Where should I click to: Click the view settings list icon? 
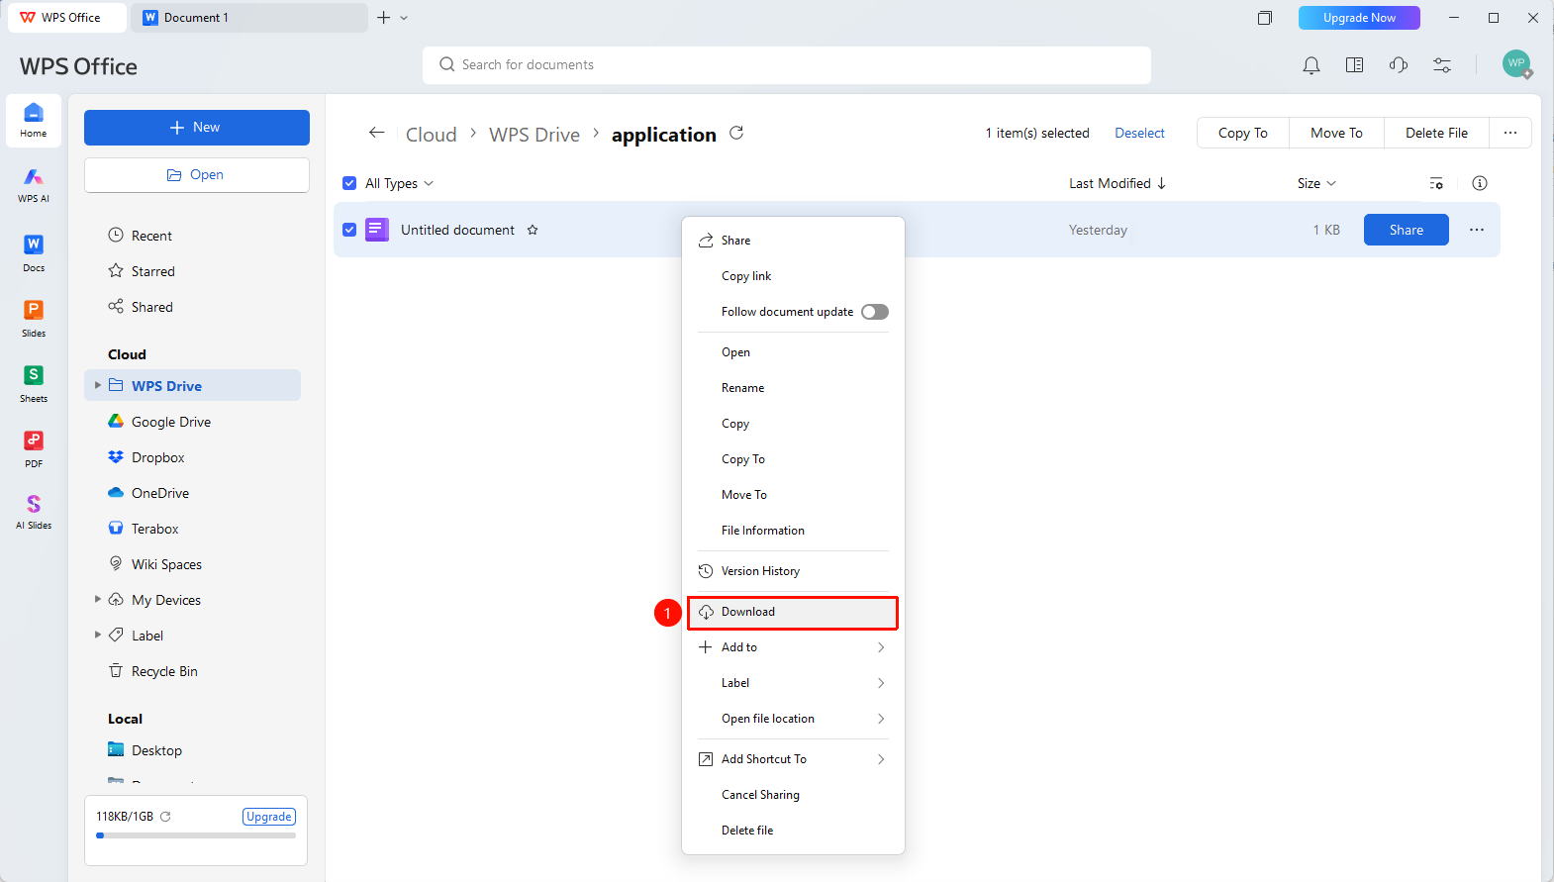[1436, 183]
